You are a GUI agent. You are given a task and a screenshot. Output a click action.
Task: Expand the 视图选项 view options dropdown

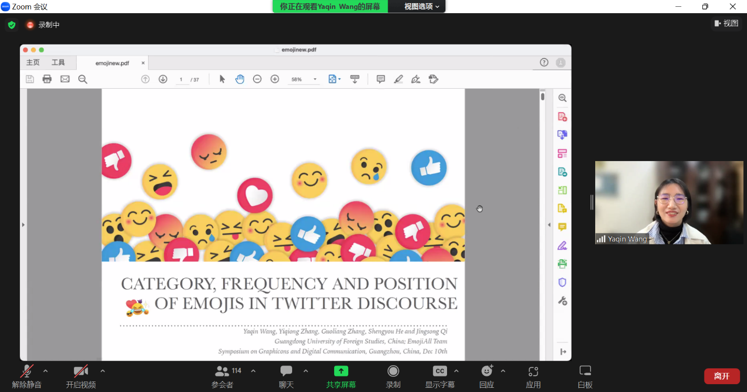[422, 7]
